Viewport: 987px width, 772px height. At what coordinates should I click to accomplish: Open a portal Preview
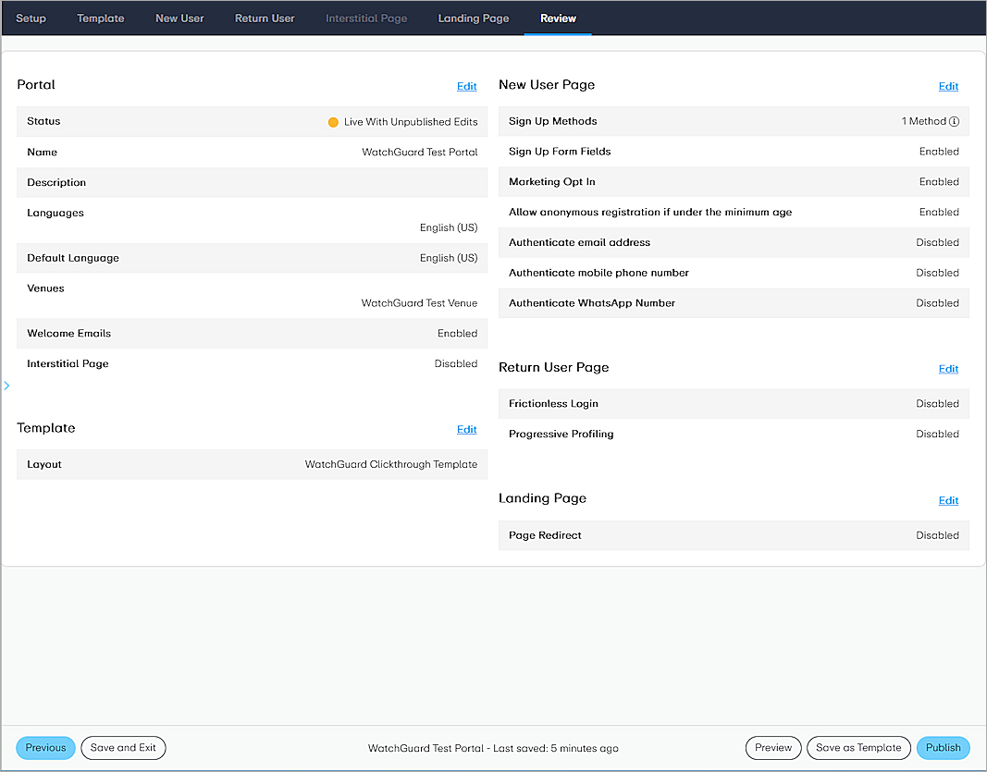tap(773, 748)
